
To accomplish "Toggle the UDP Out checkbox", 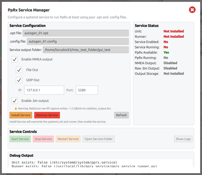I will (x=19, y=80).
